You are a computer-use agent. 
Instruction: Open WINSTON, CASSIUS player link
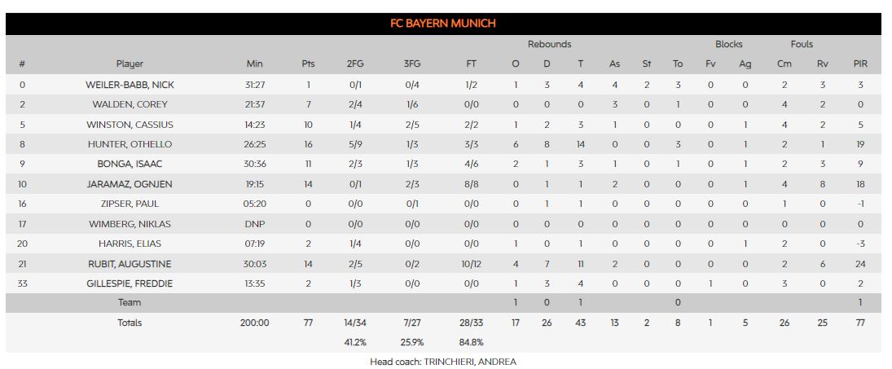tap(130, 125)
